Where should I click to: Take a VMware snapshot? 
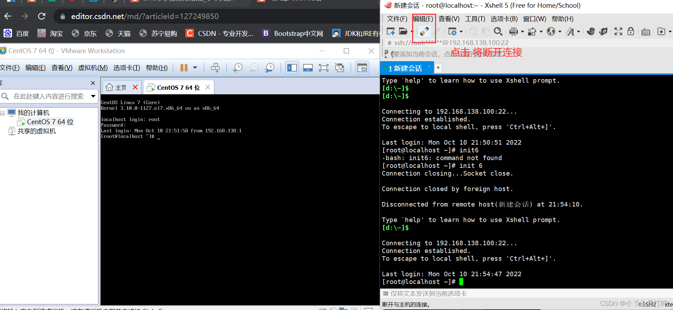tap(238, 68)
